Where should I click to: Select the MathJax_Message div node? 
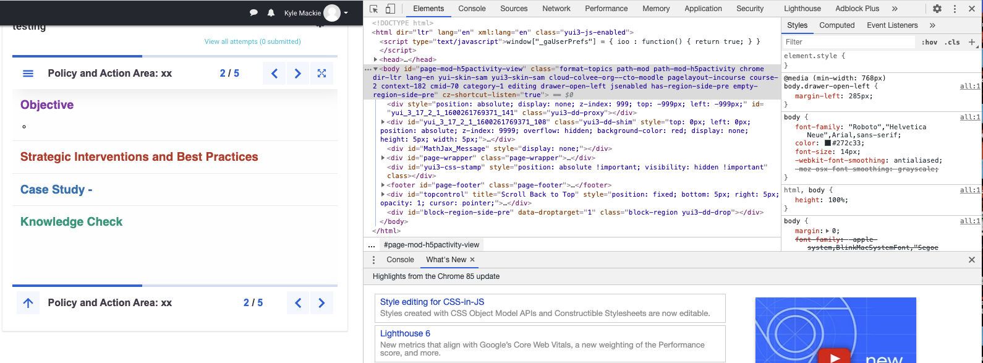pyautogui.click(x=500, y=149)
